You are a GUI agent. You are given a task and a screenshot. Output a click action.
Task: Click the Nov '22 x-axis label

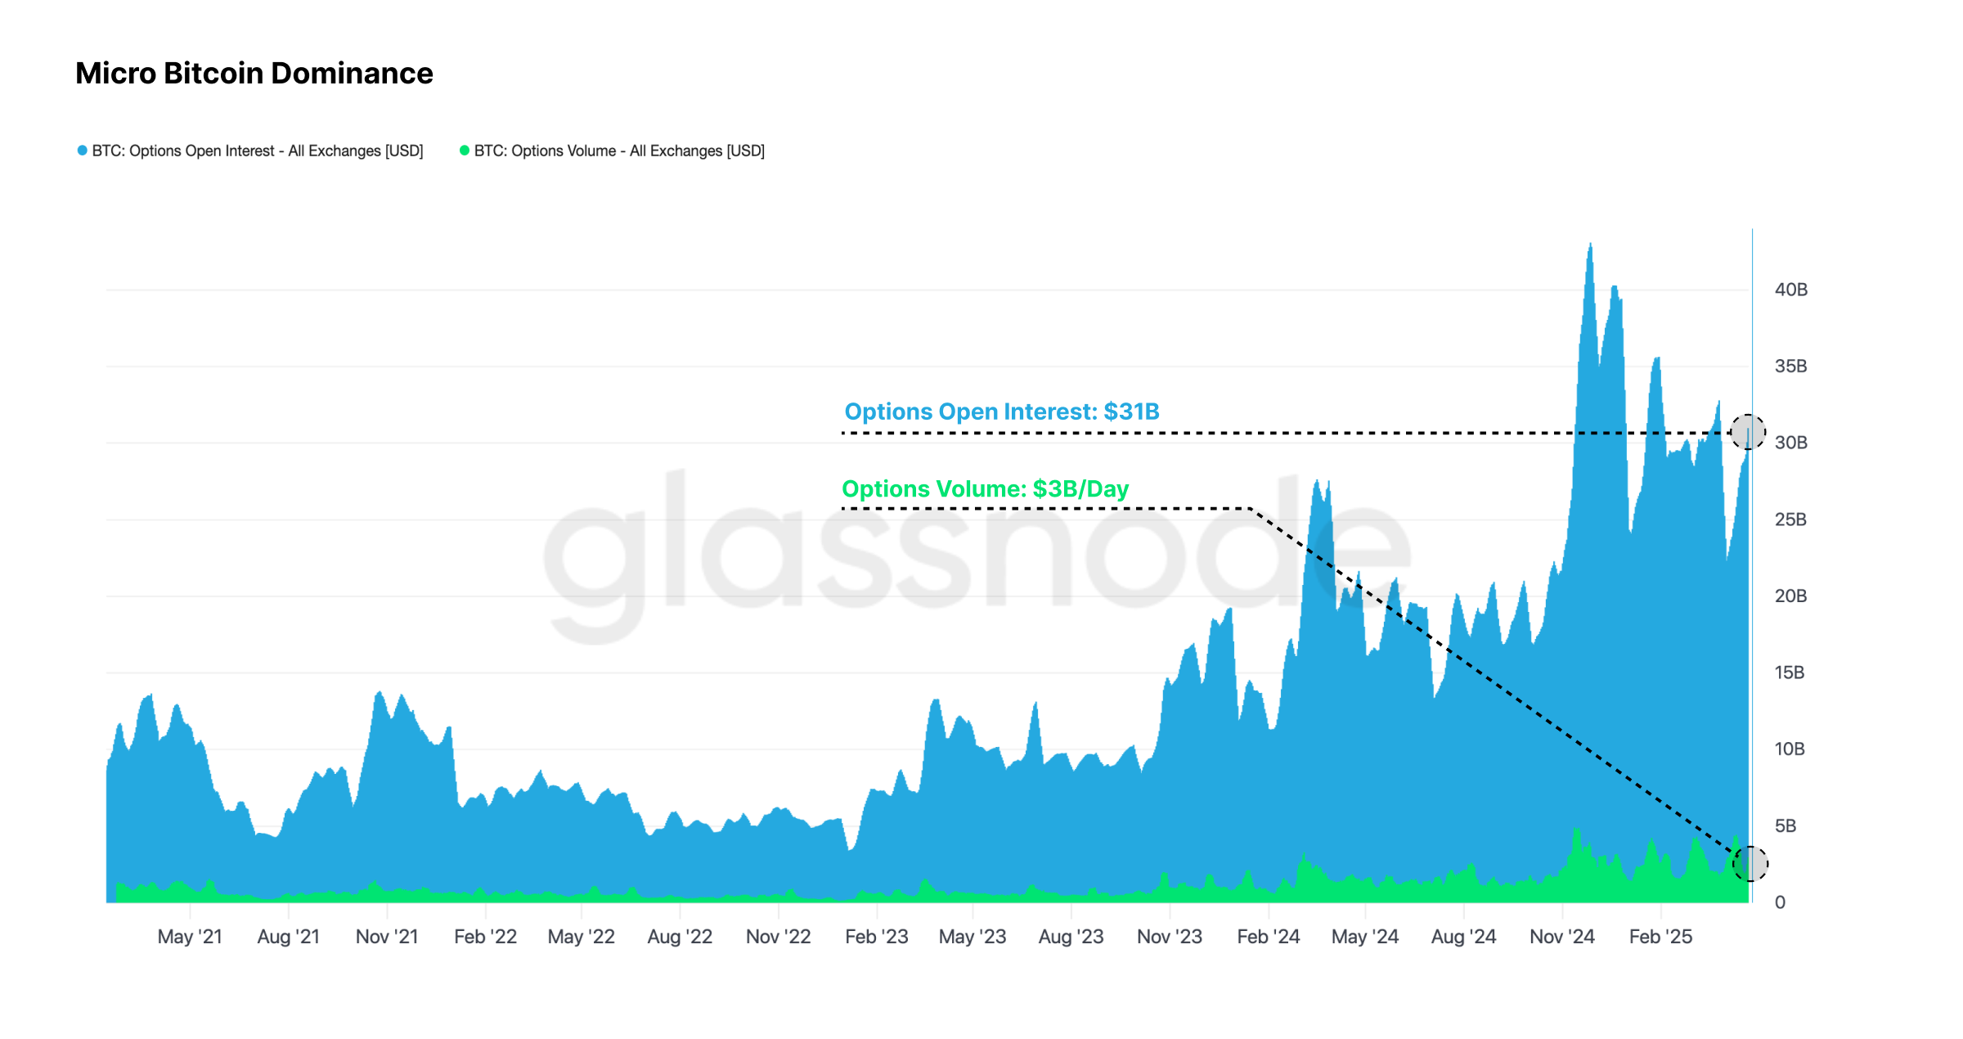pos(778,937)
